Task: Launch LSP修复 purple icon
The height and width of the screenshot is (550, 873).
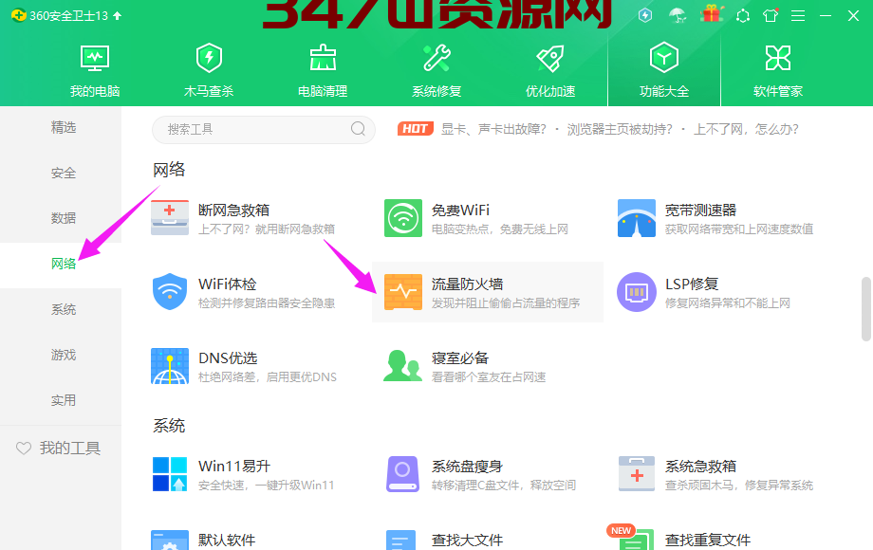Action: pos(637,292)
